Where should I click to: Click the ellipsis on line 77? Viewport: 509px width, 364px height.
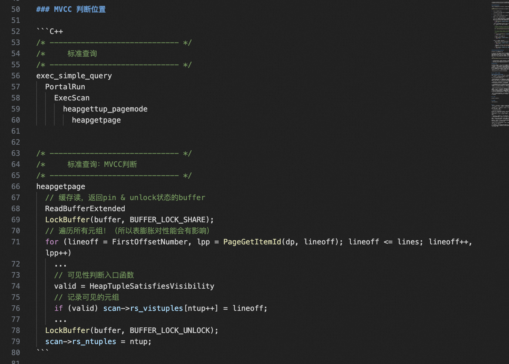[x=61, y=320]
